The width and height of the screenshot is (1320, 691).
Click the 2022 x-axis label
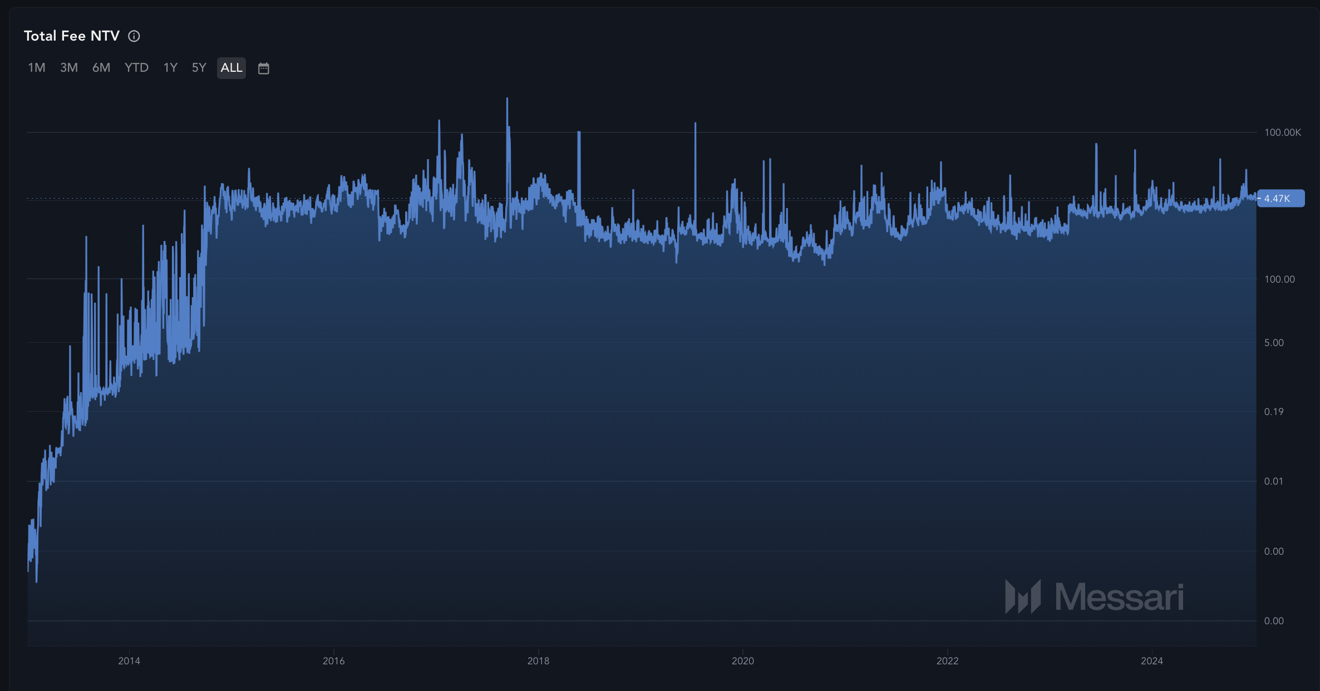pos(948,661)
